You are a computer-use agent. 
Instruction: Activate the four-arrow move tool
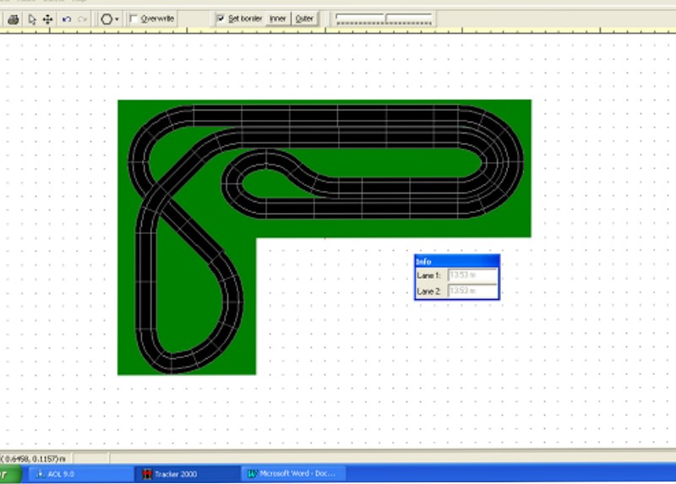click(x=47, y=19)
